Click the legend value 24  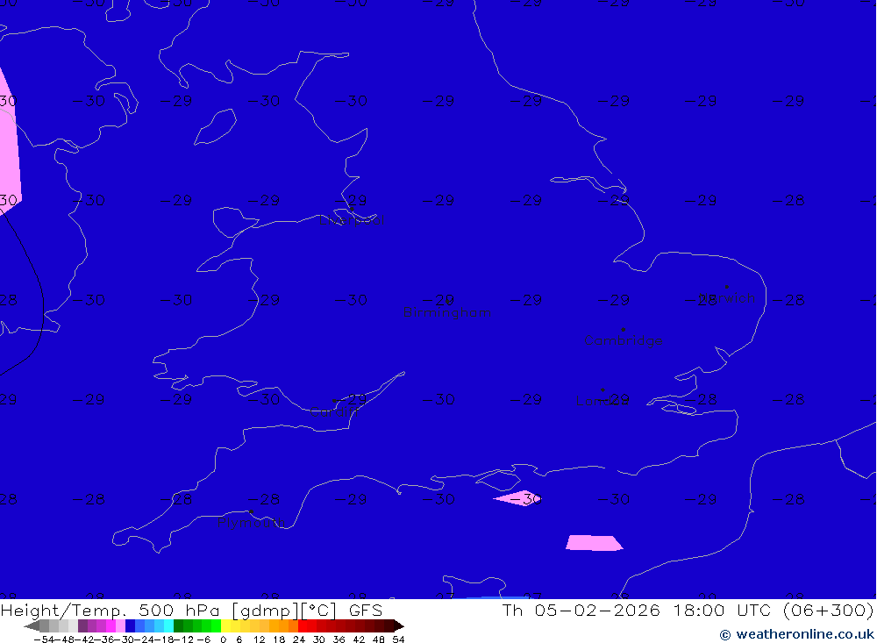(299, 639)
